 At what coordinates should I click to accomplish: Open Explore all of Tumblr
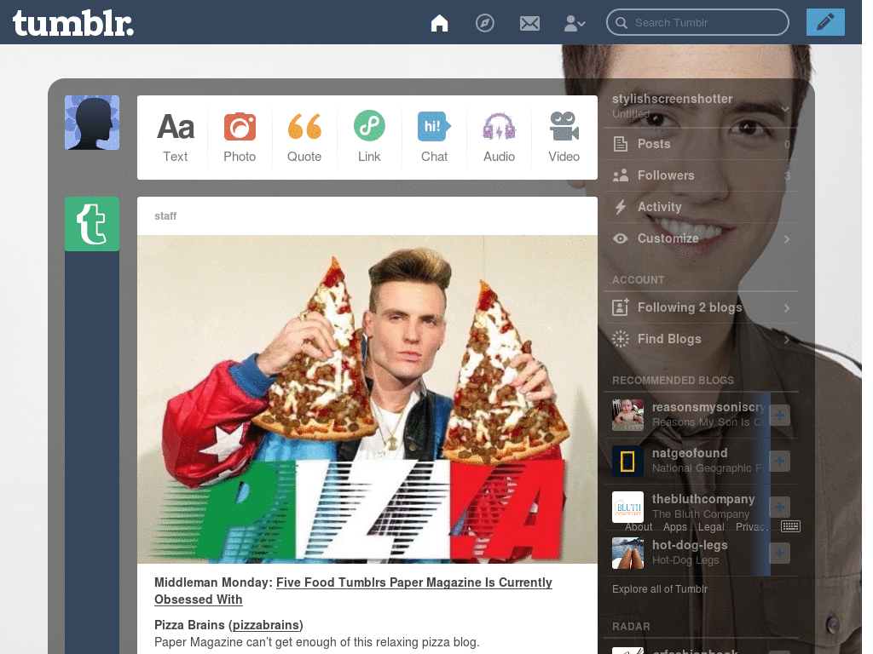point(660,589)
